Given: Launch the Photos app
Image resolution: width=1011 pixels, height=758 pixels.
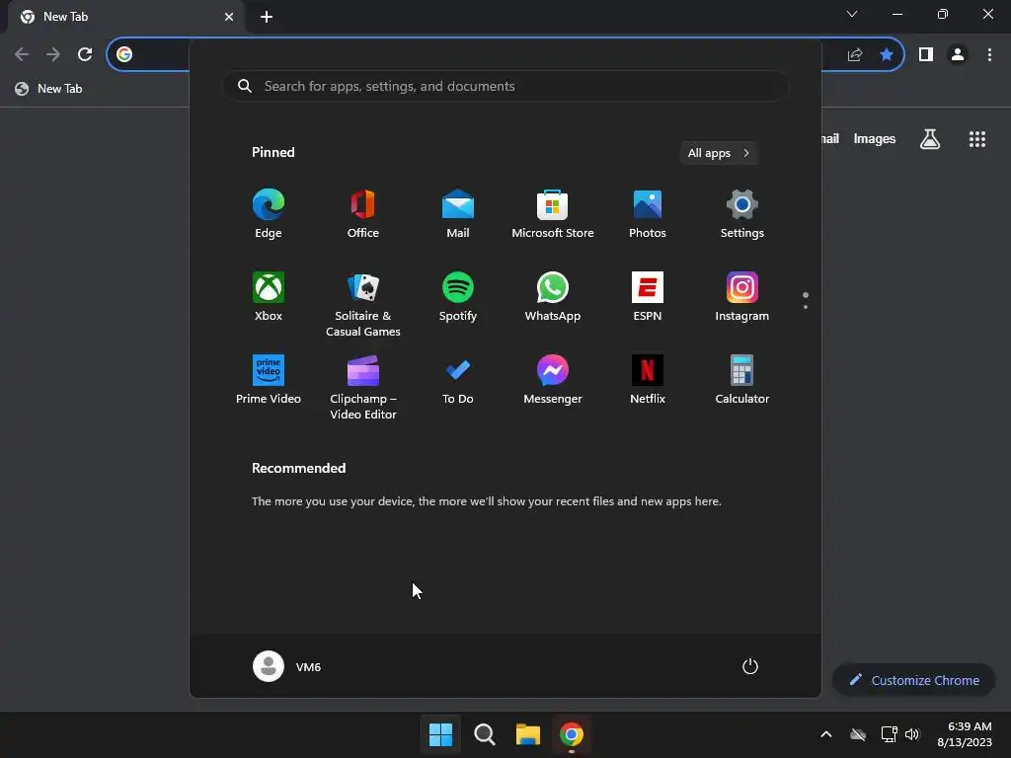Looking at the screenshot, I should point(648,213).
